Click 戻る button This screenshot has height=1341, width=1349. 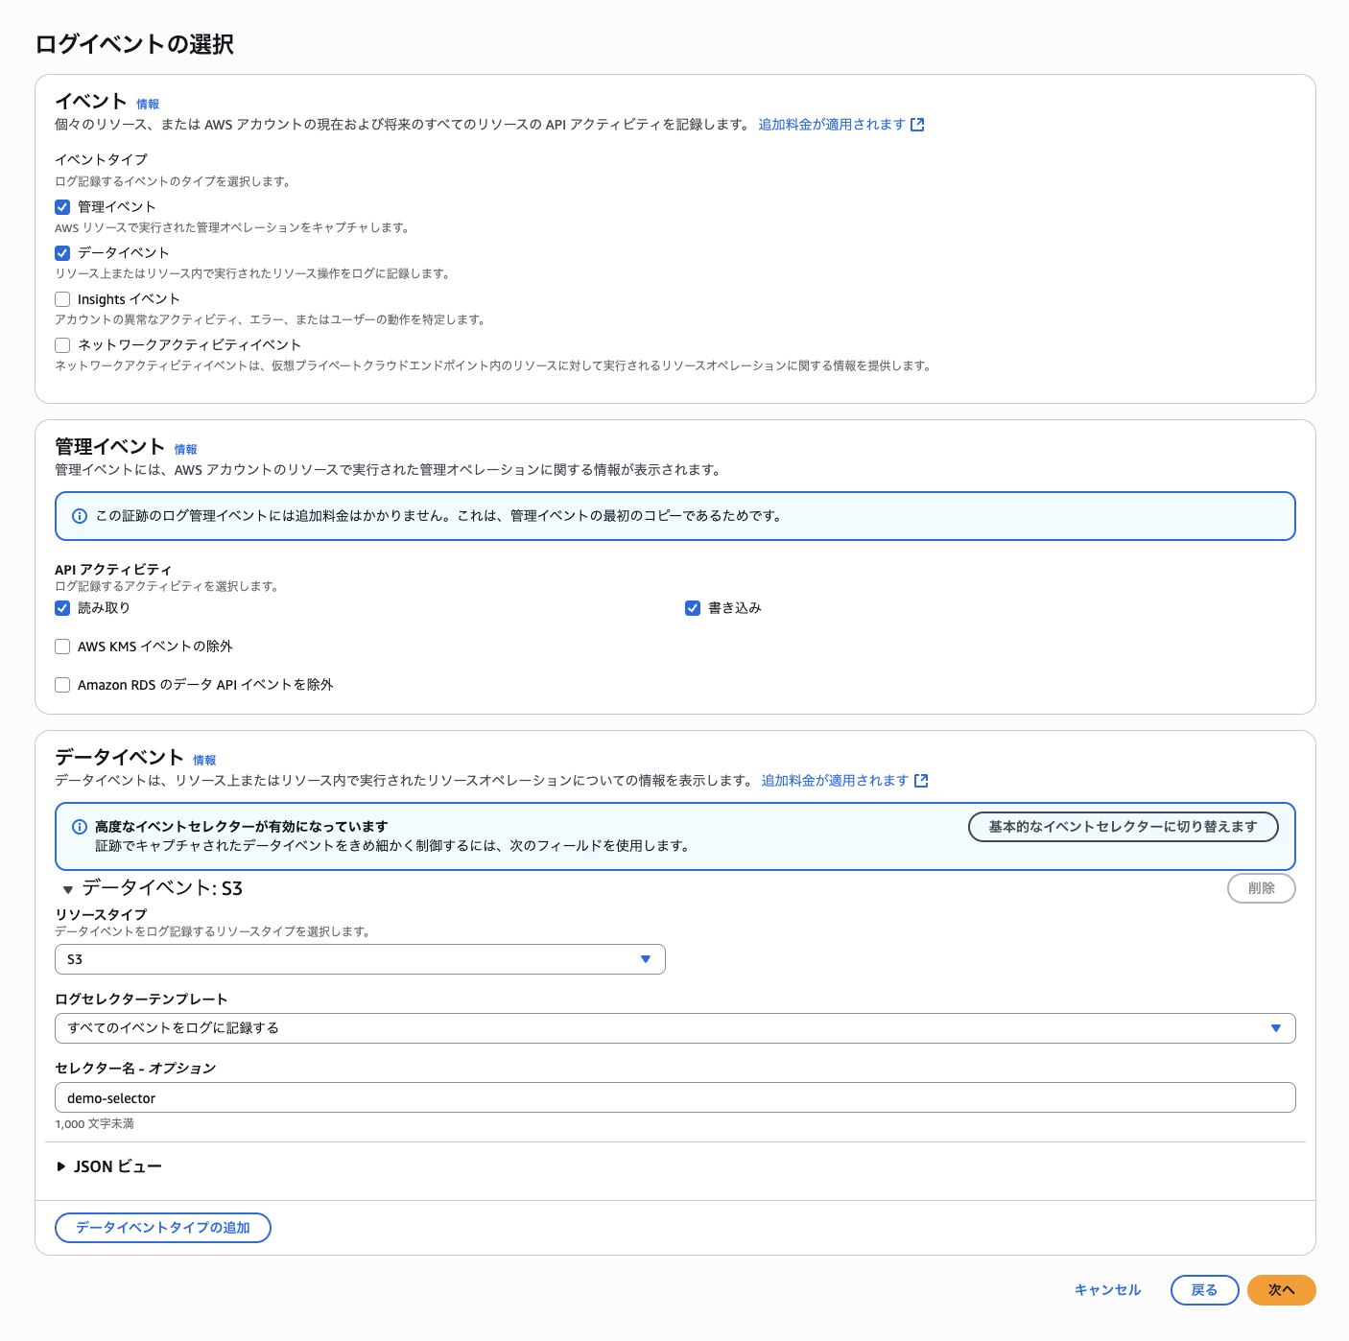pyautogui.click(x=1205, y=1290)
